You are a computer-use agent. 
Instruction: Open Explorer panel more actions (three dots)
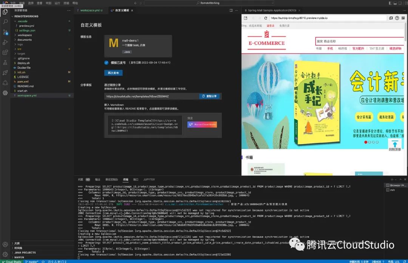coord(69,11)
